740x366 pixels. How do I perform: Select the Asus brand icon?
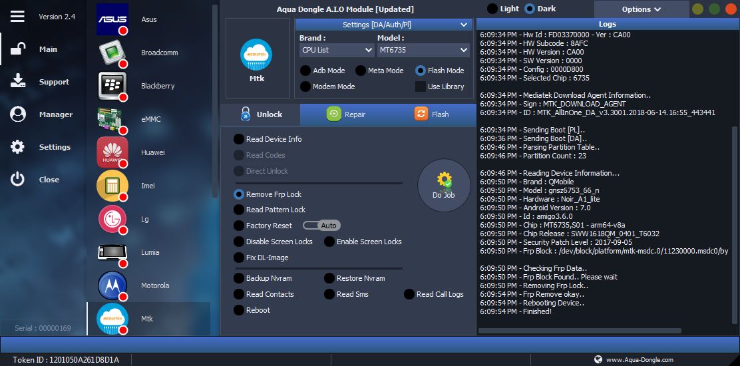[112, 19]
